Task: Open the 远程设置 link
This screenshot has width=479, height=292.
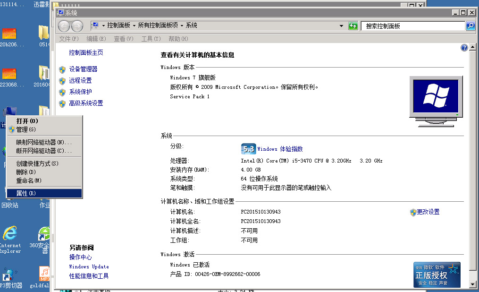Action: point(80,80)
